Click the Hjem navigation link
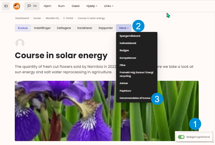This screenshot has height=145, width=215. tap(47, 6)
